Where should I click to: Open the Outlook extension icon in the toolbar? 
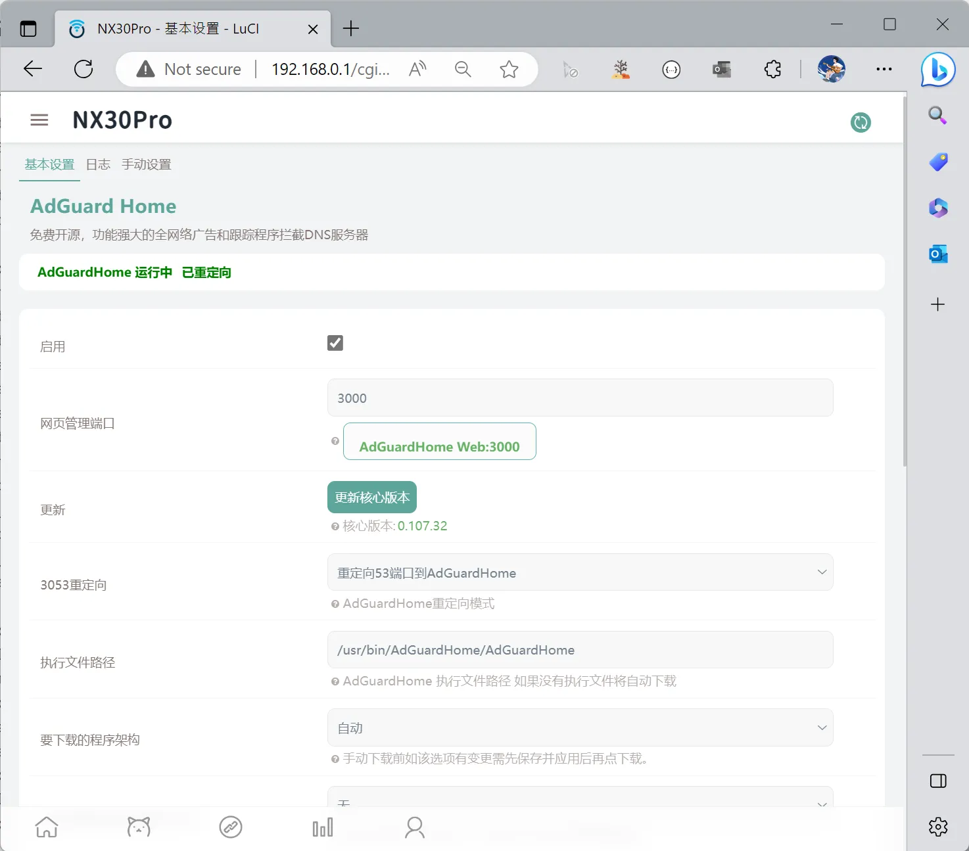pos(722,69)
